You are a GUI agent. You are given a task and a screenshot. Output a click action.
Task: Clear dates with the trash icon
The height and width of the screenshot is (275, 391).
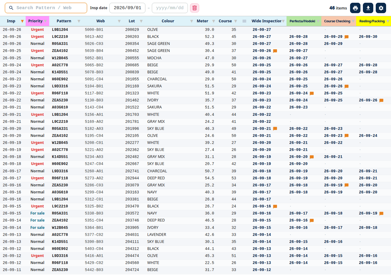pos(195,8)
